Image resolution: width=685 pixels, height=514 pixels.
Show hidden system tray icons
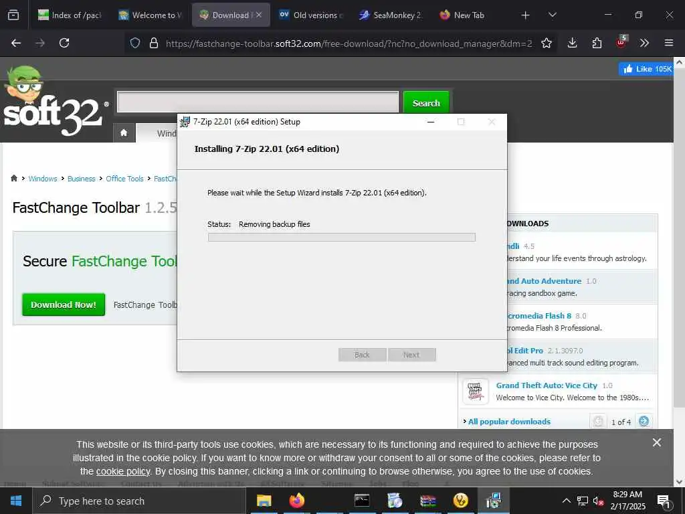tap(566, 501)
